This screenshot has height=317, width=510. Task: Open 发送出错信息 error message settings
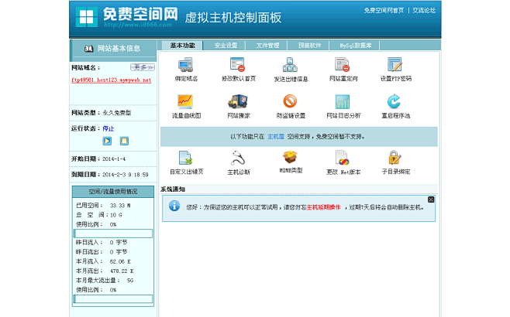291,66
